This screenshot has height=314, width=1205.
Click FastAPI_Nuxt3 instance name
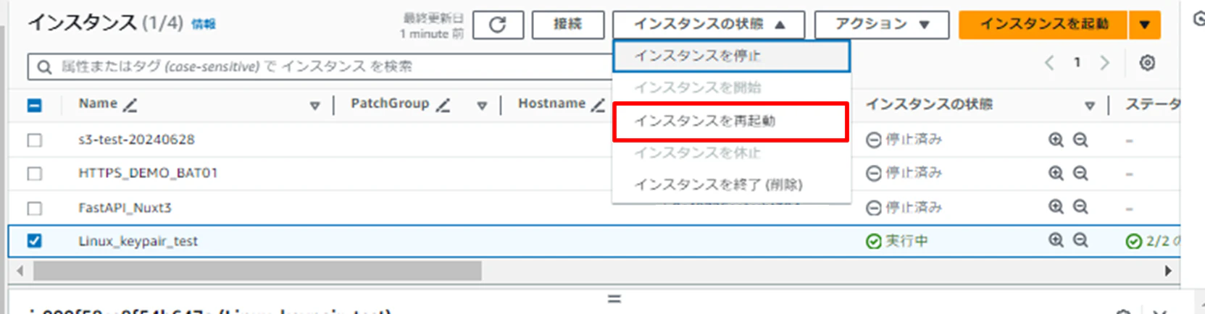125,208
